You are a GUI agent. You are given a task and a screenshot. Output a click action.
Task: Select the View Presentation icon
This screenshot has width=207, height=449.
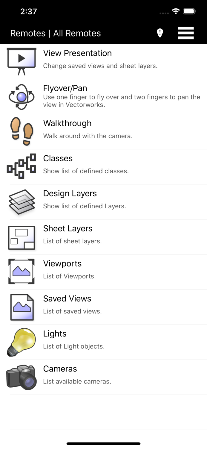coord(22,61)
